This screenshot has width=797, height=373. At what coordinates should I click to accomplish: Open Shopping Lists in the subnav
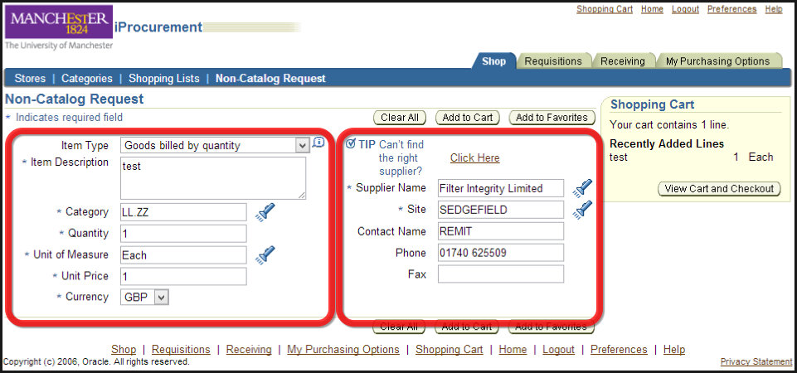click(x=163, y=79)
